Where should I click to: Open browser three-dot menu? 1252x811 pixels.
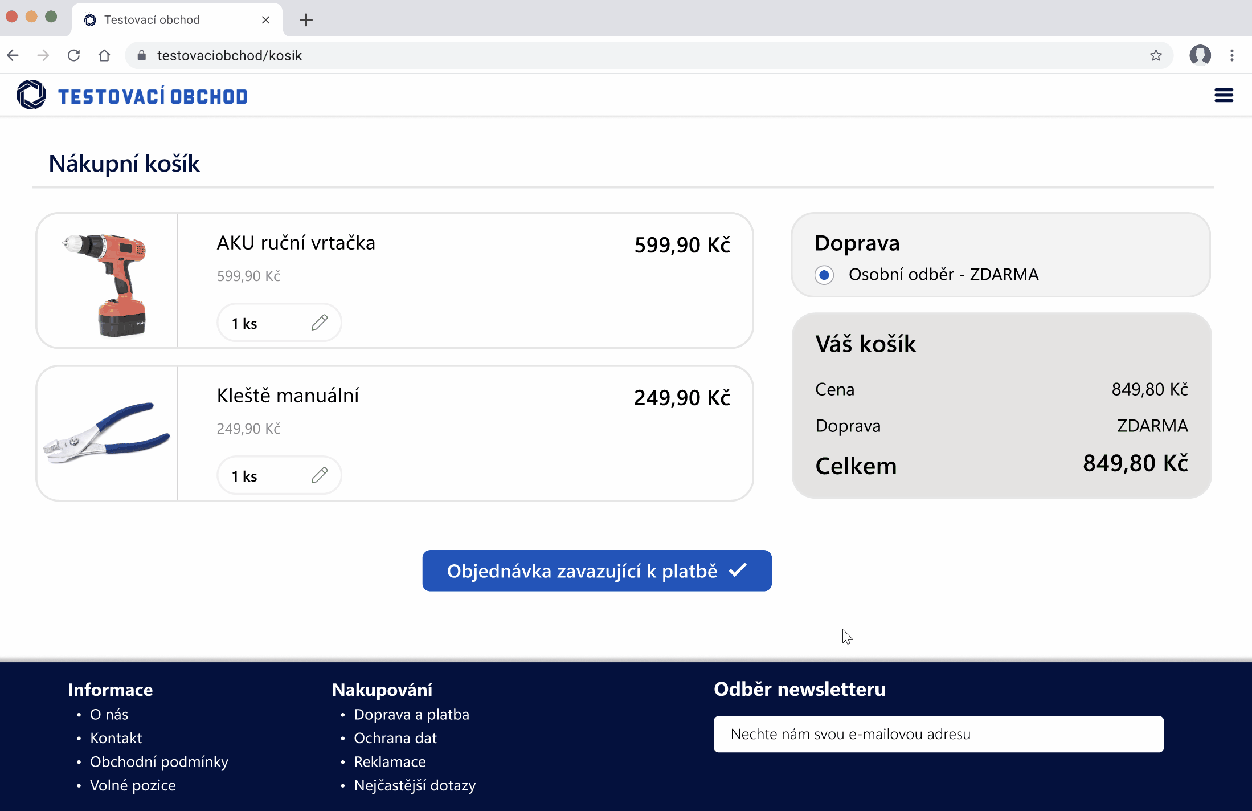[x=1232, y=55]
